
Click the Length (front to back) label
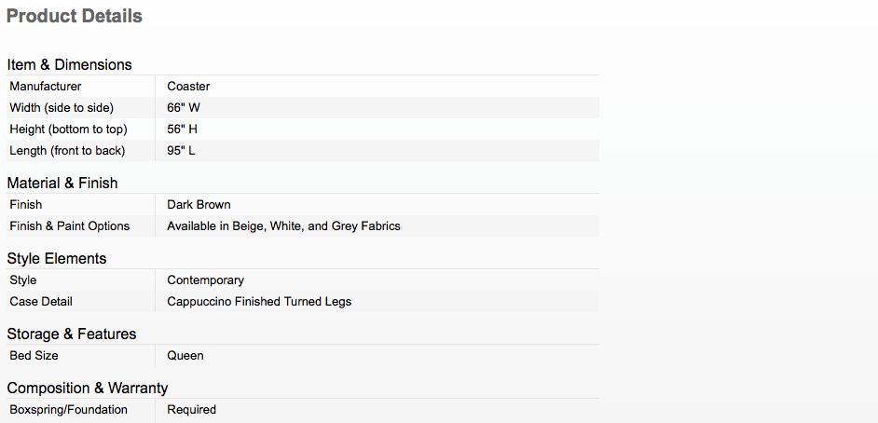(67, 151)
